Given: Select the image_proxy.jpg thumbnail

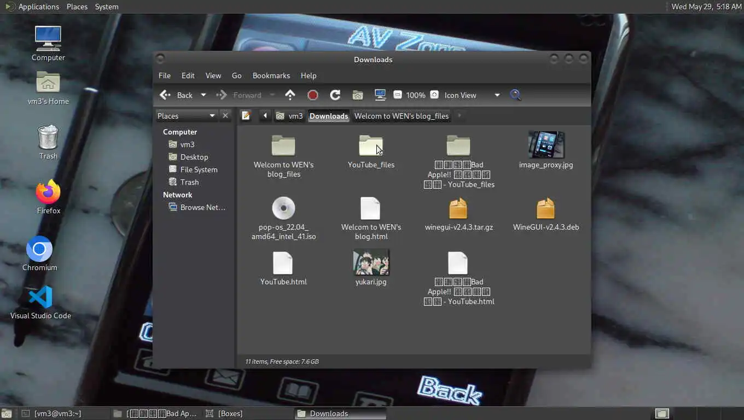Looking at the screenshot, I should click(x=546, y=145).
